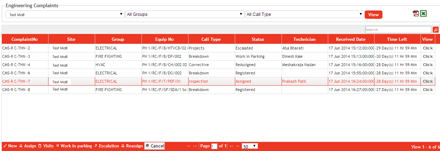440x151 pixels.
Task: Open the Test Mall site dropdown
Action: coord(65,14)
